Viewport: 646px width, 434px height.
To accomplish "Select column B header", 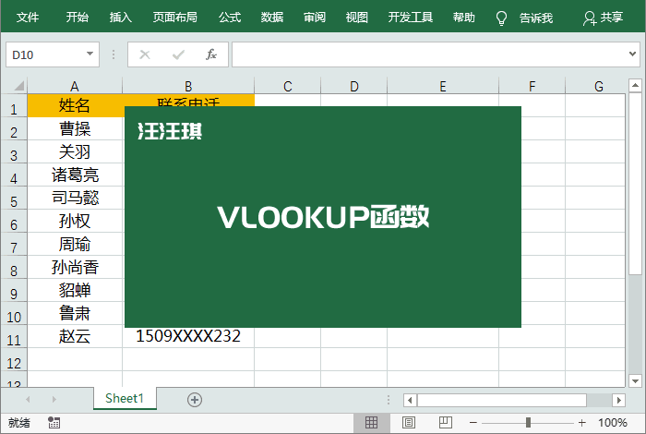I will point(188,86).
